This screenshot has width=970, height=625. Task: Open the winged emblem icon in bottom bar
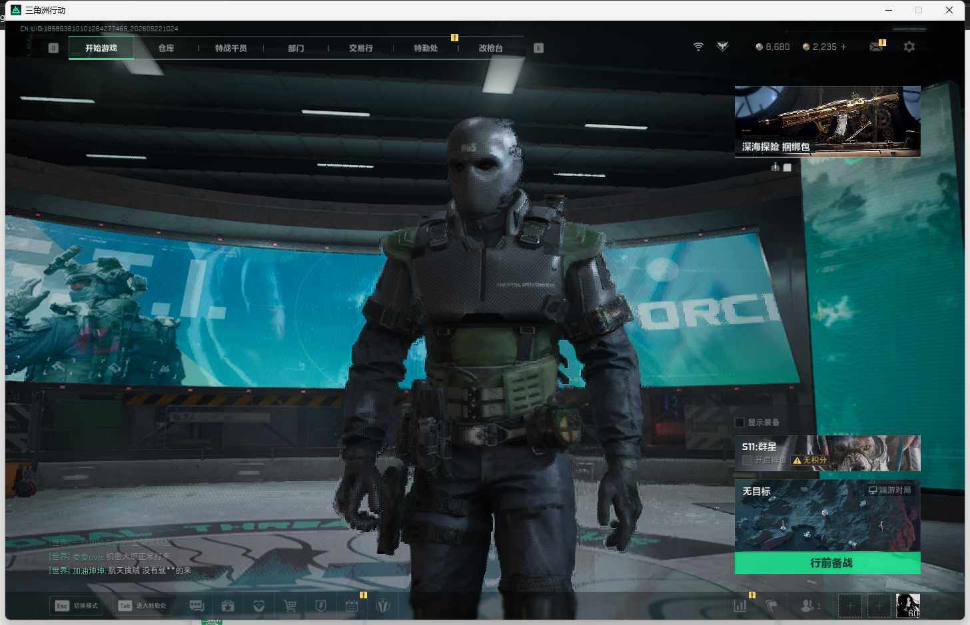pos(382,606)
